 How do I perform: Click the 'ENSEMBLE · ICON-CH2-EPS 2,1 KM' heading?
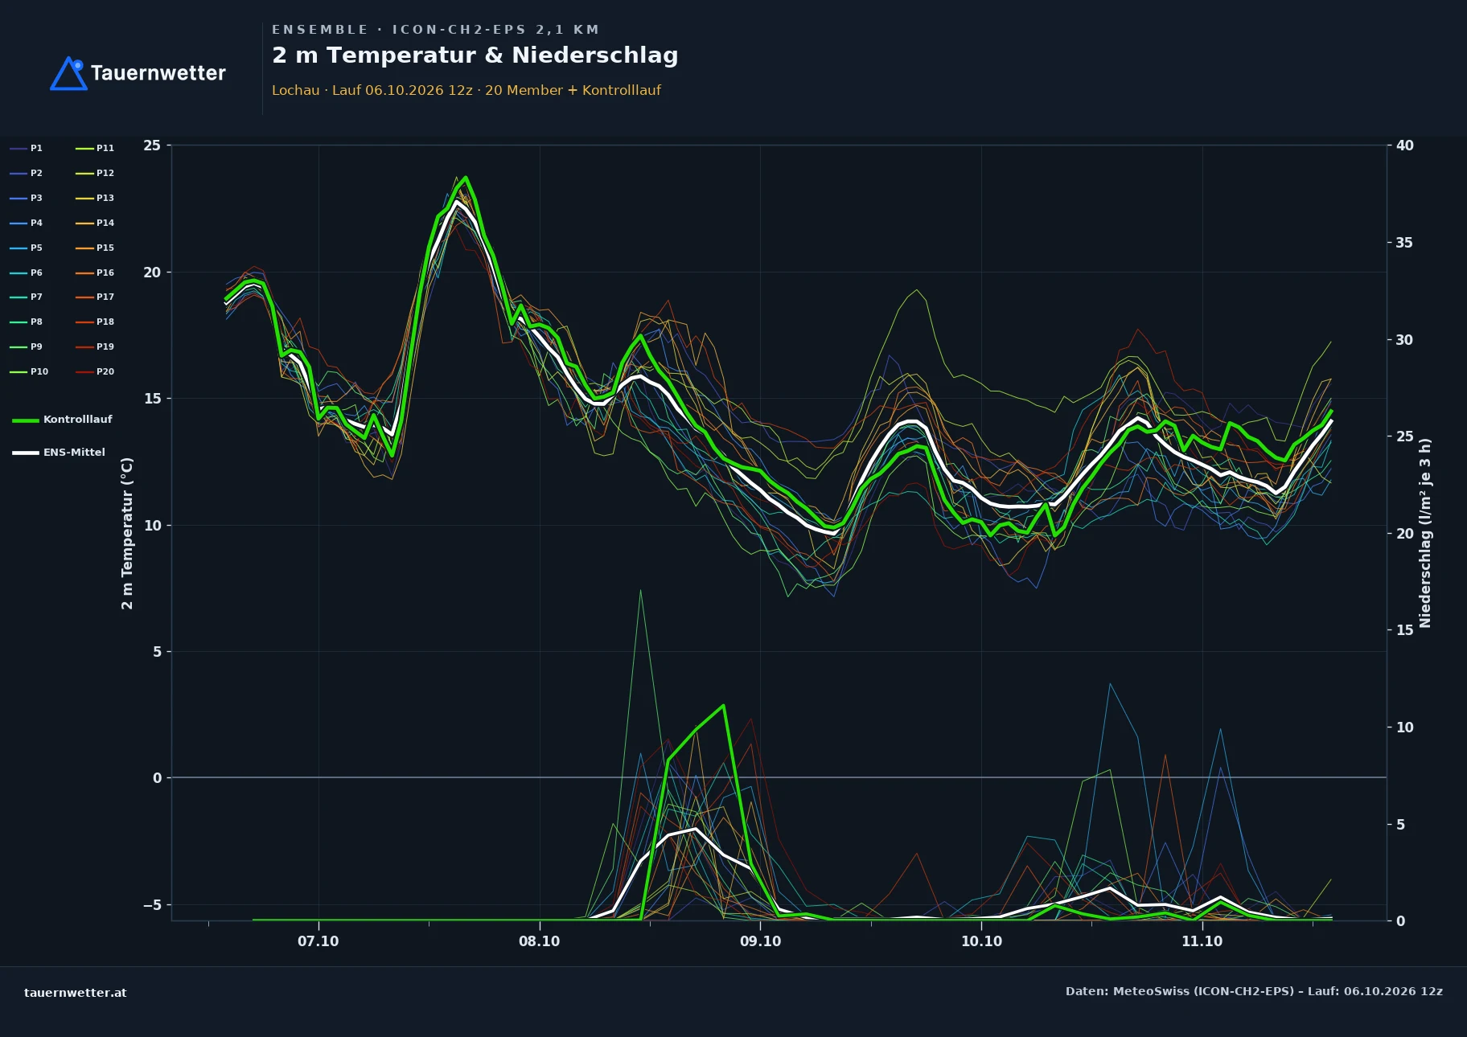click(436, 30)
